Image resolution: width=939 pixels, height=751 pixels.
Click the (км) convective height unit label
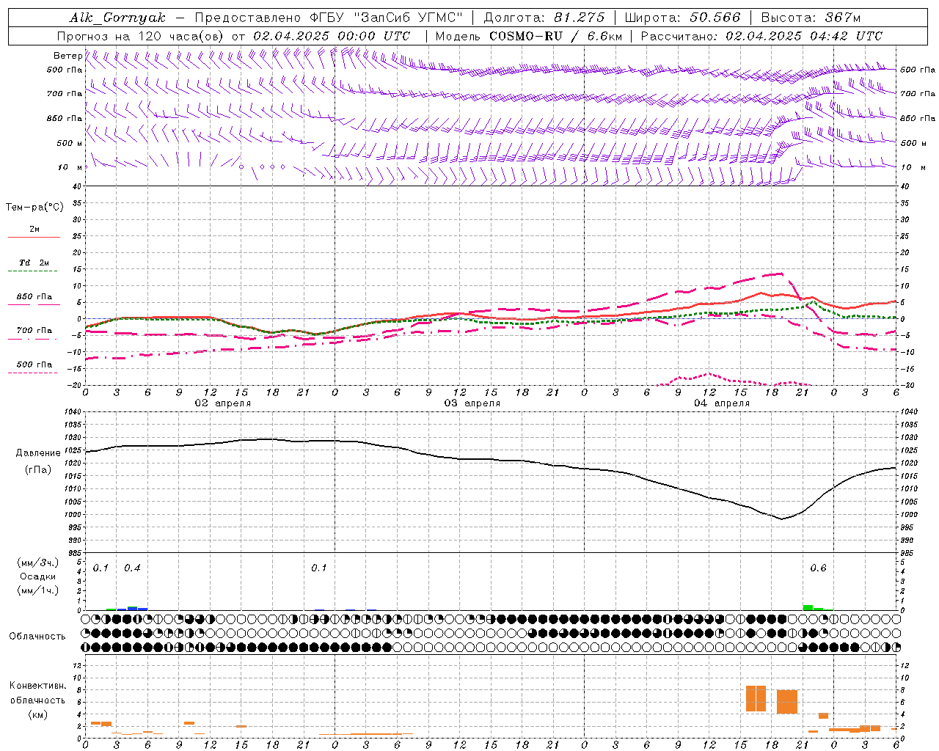click(39, 714)
